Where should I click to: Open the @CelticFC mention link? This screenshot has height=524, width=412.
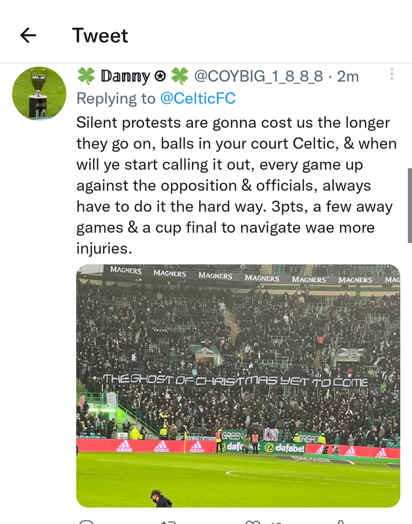tap(198, 98)
